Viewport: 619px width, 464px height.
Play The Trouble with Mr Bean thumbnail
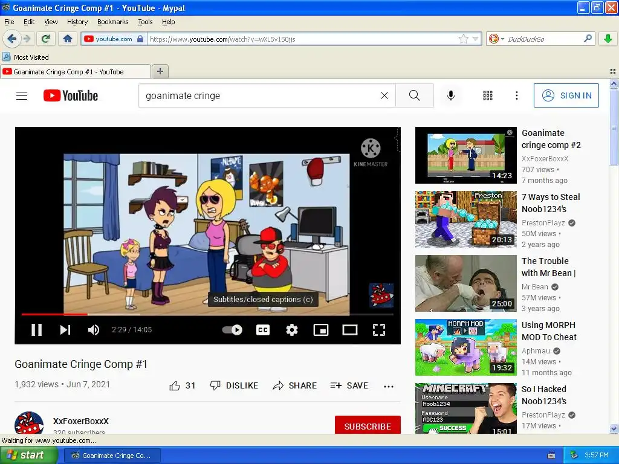[x=466, y=283]
